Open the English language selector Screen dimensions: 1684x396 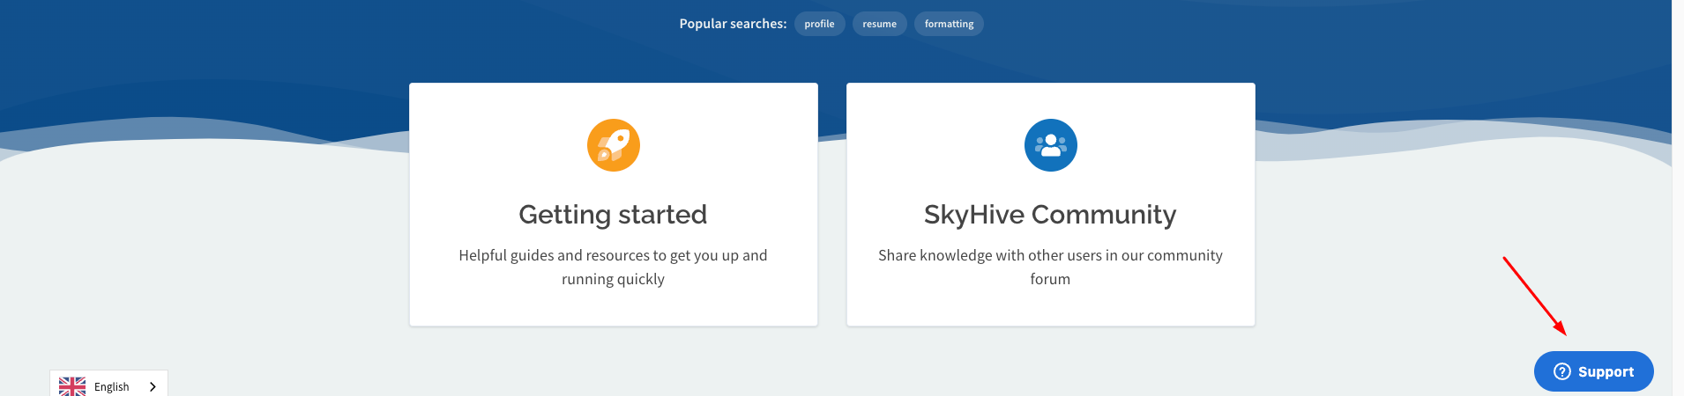tap(108, 385)
